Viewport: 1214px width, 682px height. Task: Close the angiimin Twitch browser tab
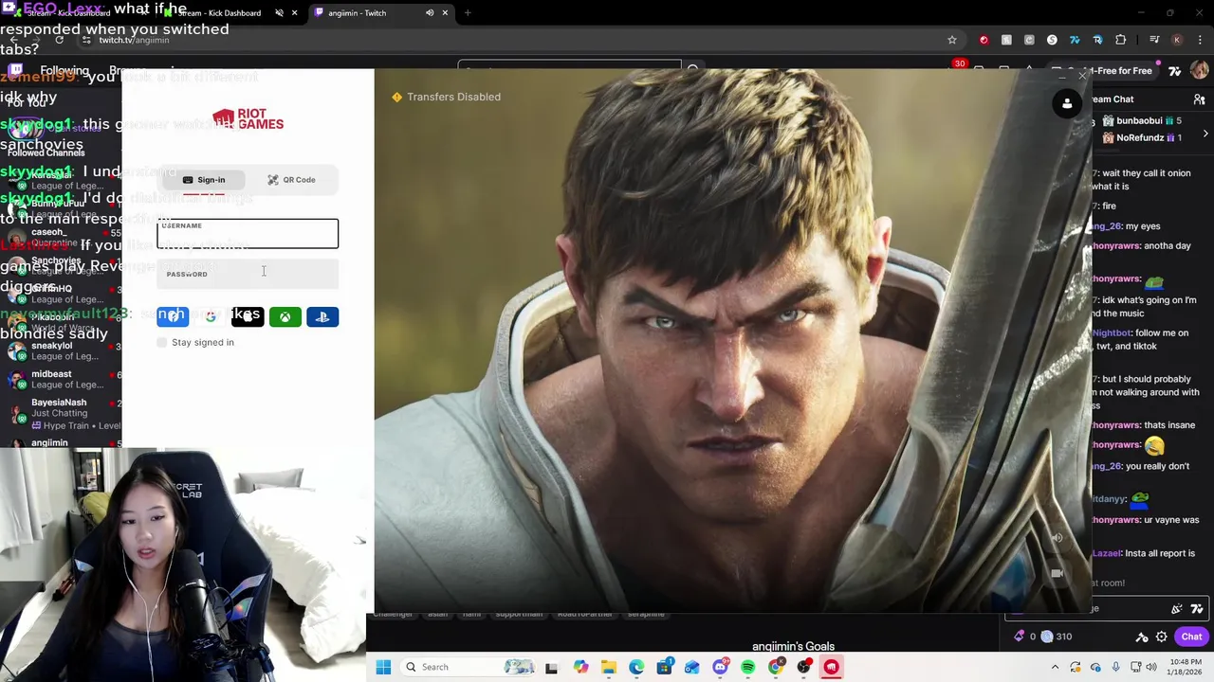pos(445,13)
